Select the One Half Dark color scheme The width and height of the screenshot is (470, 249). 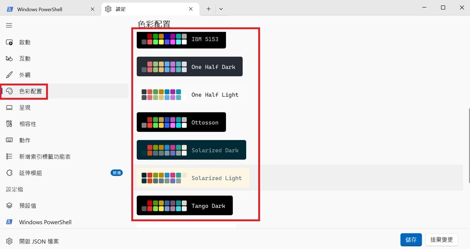tap(189, 66)
